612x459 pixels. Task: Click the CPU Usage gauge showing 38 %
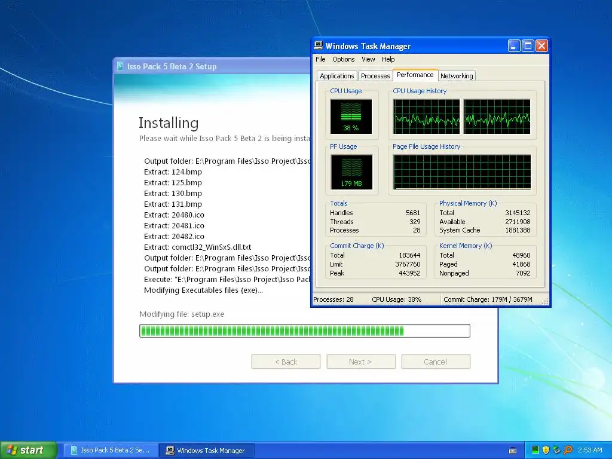click(x=351, y=117)
